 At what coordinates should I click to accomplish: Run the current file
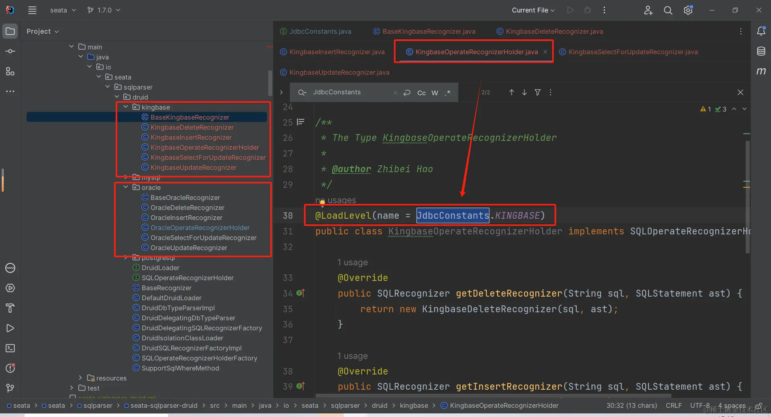pos(570,10)
